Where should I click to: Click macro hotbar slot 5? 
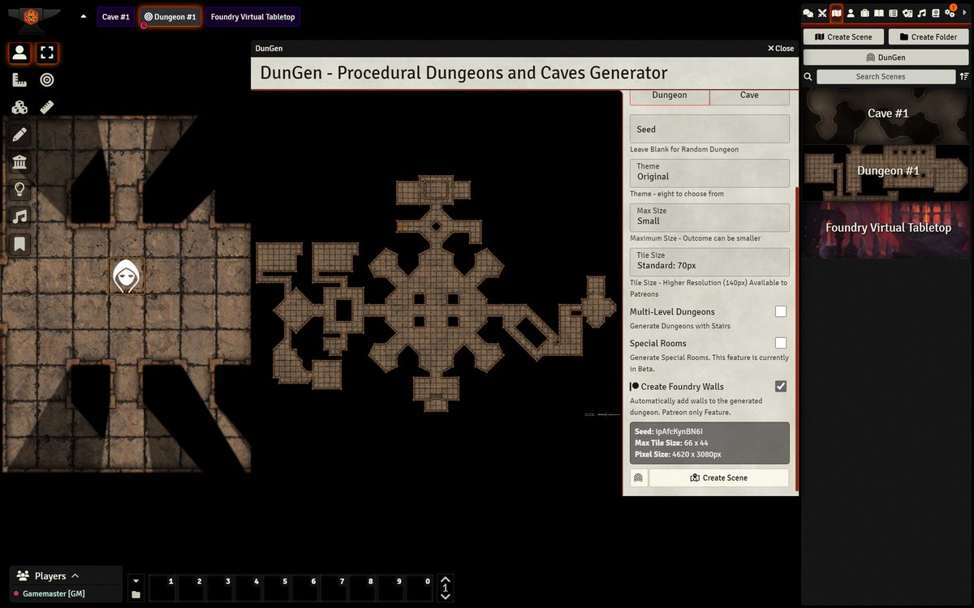click(277, 589)
